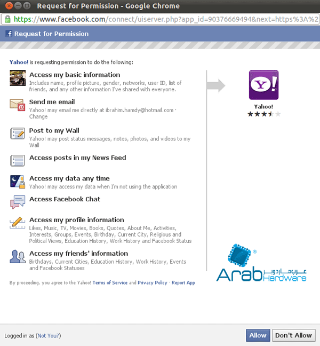Click the 'Access my profile information' heading

[x=77, y=220]
